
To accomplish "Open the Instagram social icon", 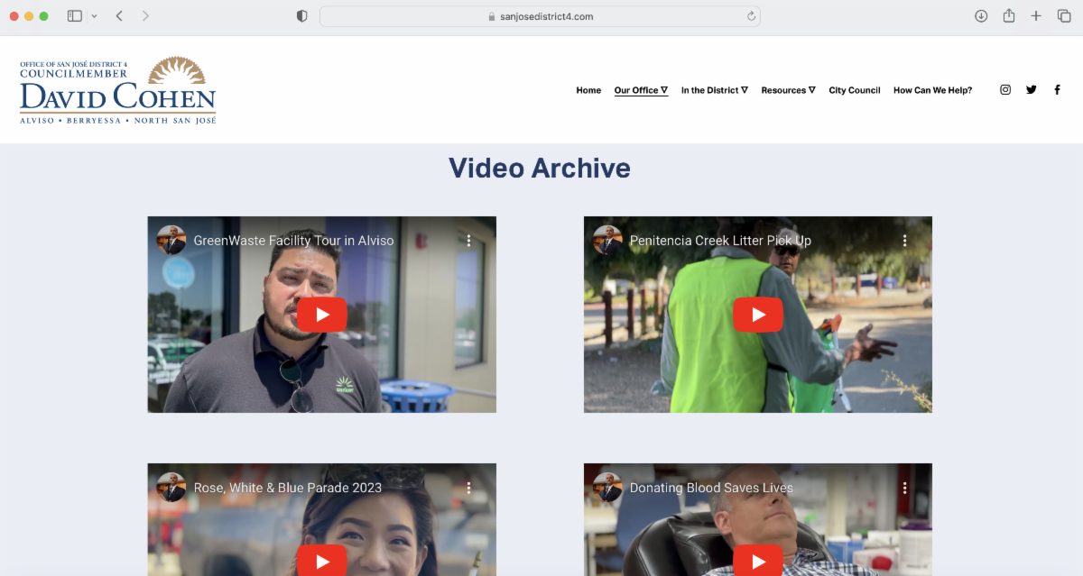I will [1005, 90].
